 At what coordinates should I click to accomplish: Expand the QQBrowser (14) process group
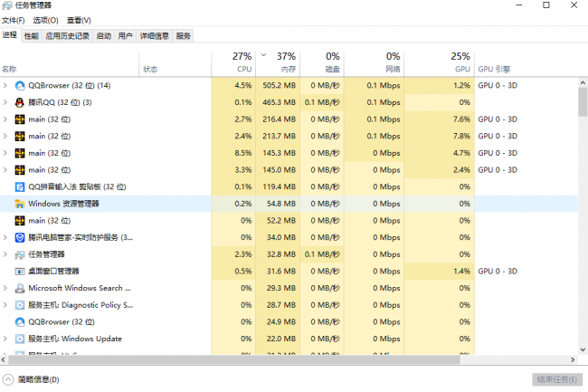click(x=5, y=85)
